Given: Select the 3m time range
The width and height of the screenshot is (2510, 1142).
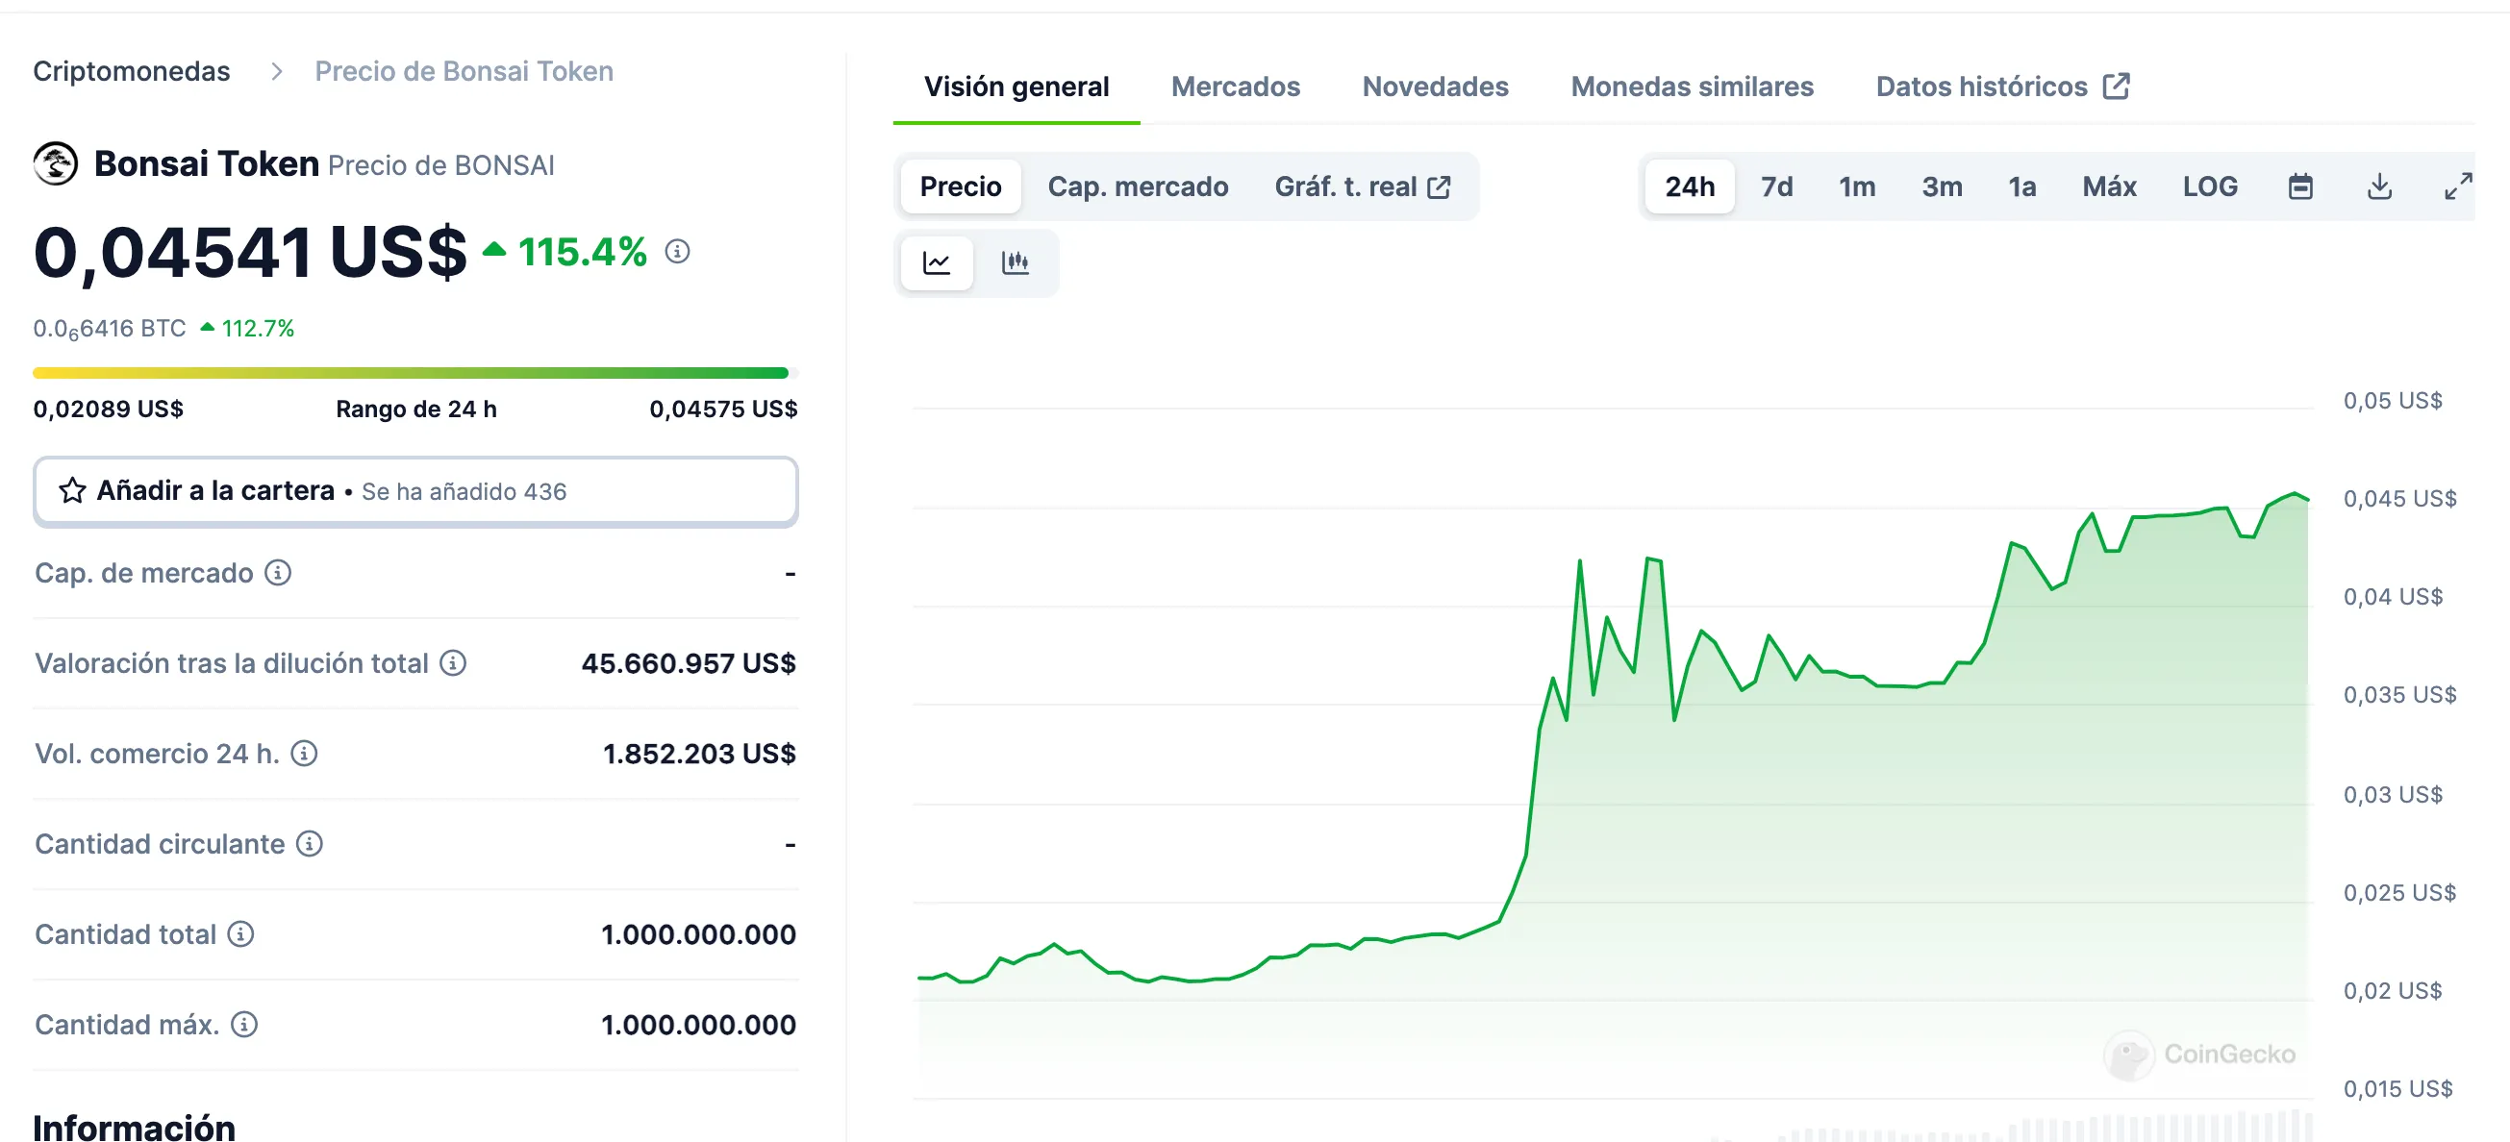Looking at the screenshot, I should click(x=1942, y=186).
